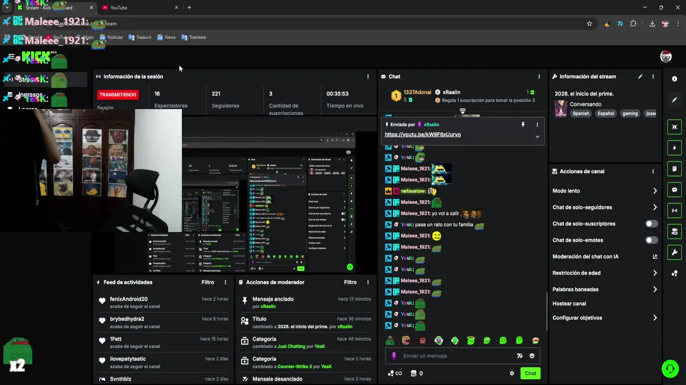Open chat settings gear icon
This screenshot has height=385, width=686.
pyautogui.click(x=512, y=373)
